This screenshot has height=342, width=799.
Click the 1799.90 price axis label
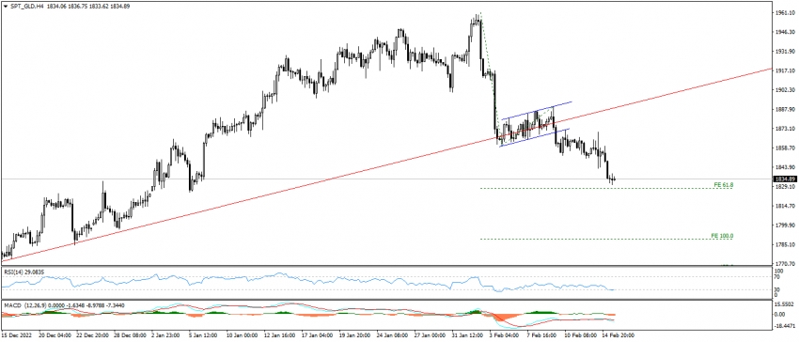(x=785, y=225)
